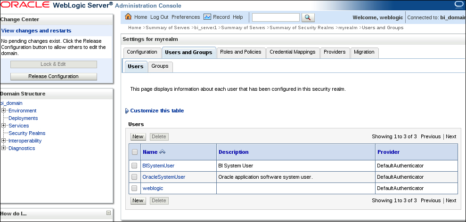Click the Delete button below the table

[x=159, y=201]
